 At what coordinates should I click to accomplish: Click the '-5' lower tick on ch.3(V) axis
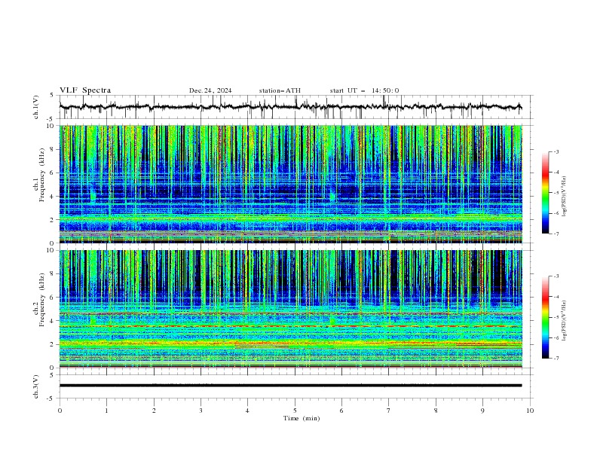point(51,398)
